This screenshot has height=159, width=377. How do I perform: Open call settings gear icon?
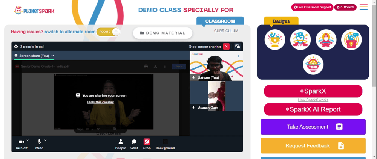[x=16, y=47]
